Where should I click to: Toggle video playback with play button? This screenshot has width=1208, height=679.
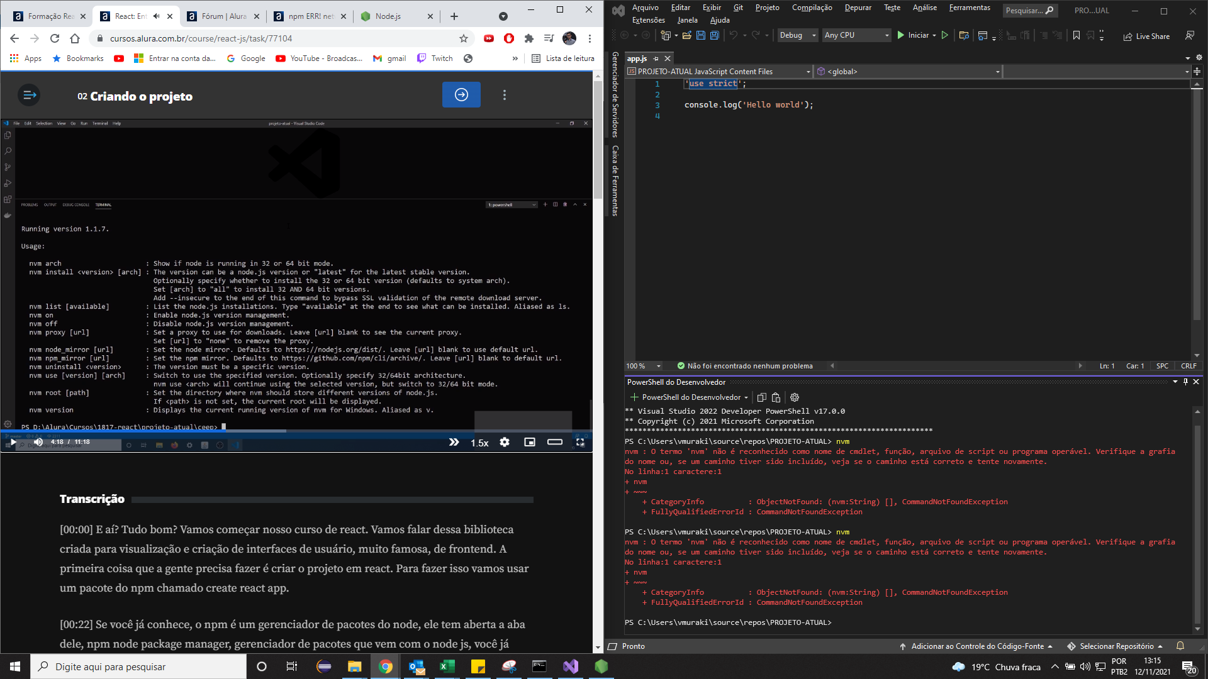(14, 441)
